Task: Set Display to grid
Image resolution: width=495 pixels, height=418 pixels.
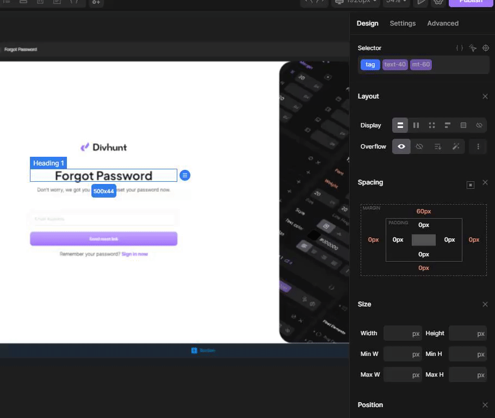Action: pos(432,125)
